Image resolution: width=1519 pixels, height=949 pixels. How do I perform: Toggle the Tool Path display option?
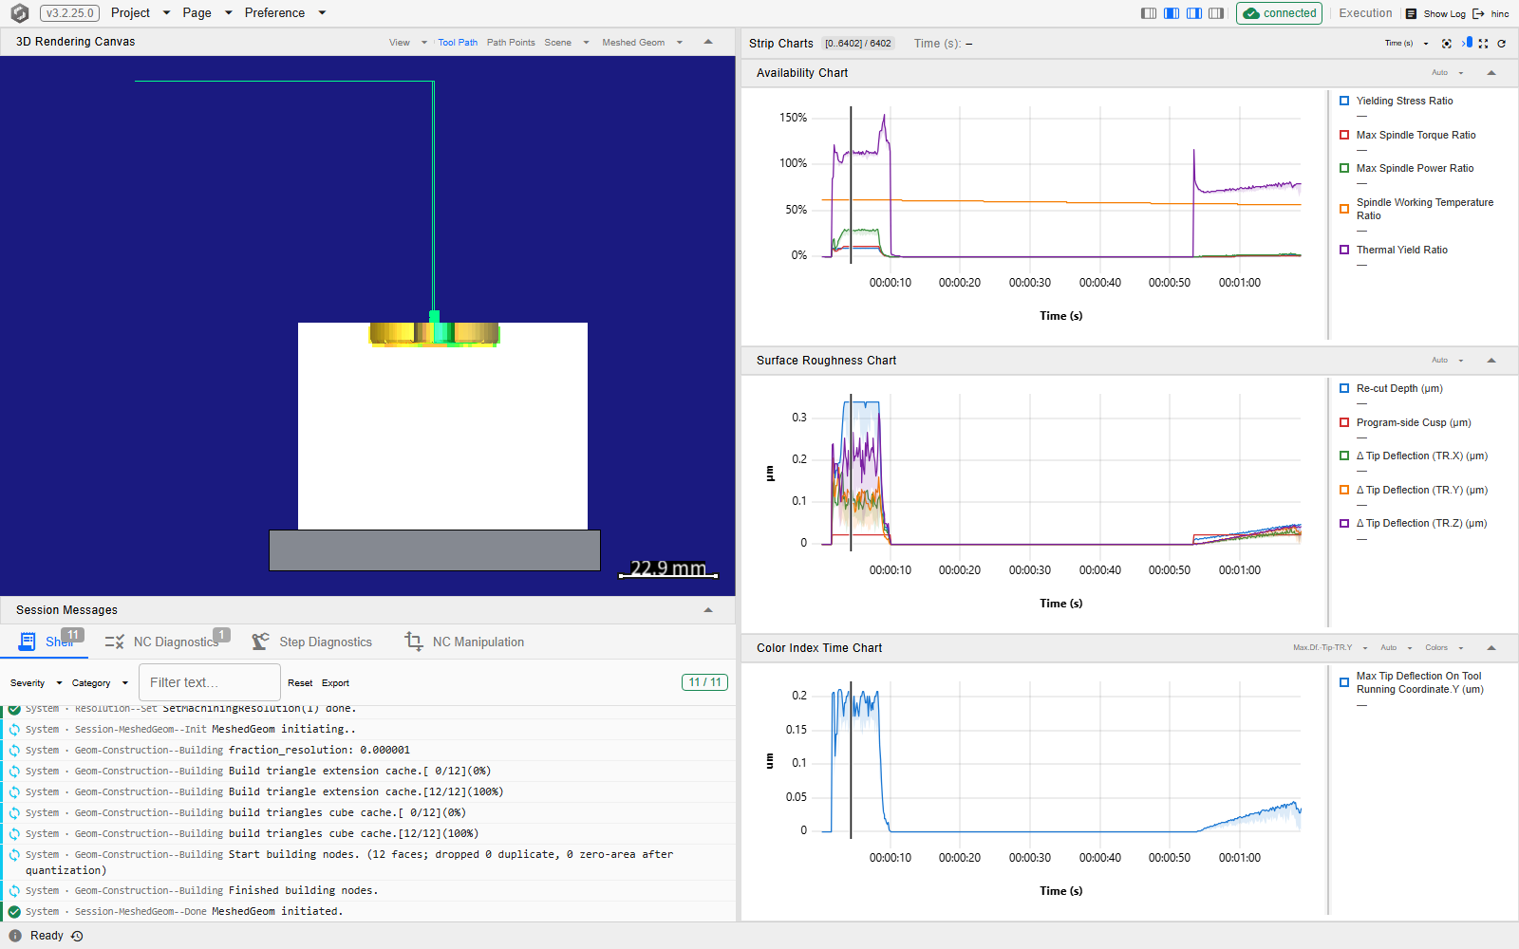click(458, 43)
